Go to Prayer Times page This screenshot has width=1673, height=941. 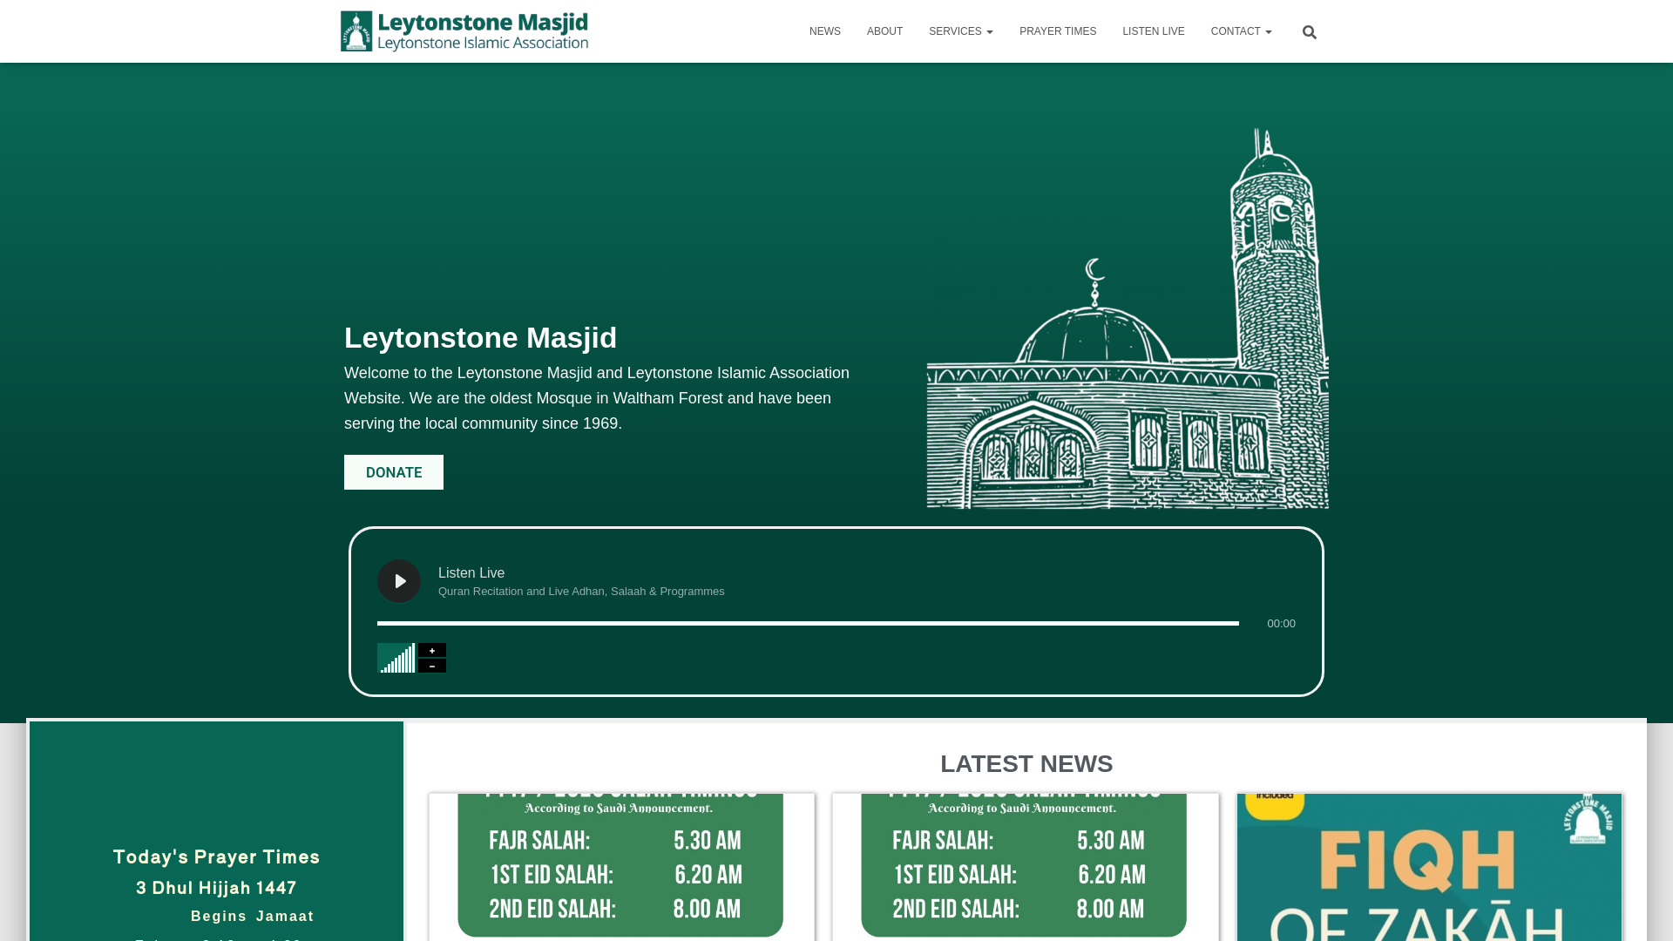(1058, 31)
